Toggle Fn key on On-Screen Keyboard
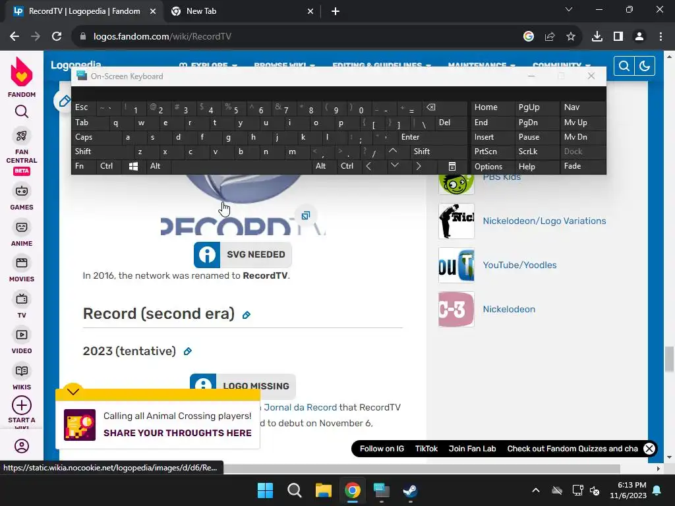 (84, 166)
